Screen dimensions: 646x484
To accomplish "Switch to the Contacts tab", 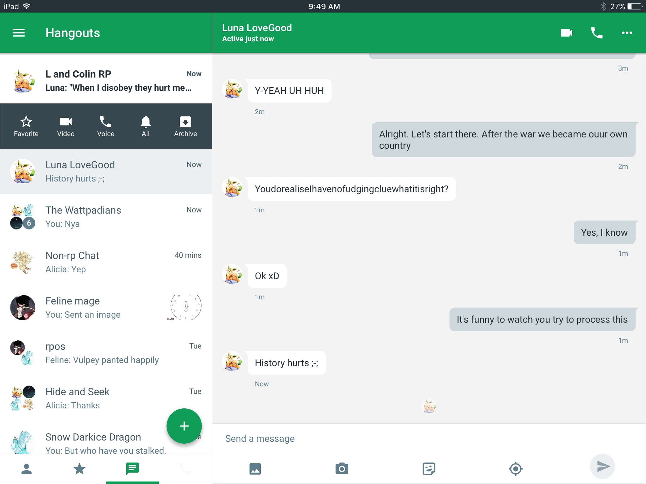I will (x=27, y=469).
